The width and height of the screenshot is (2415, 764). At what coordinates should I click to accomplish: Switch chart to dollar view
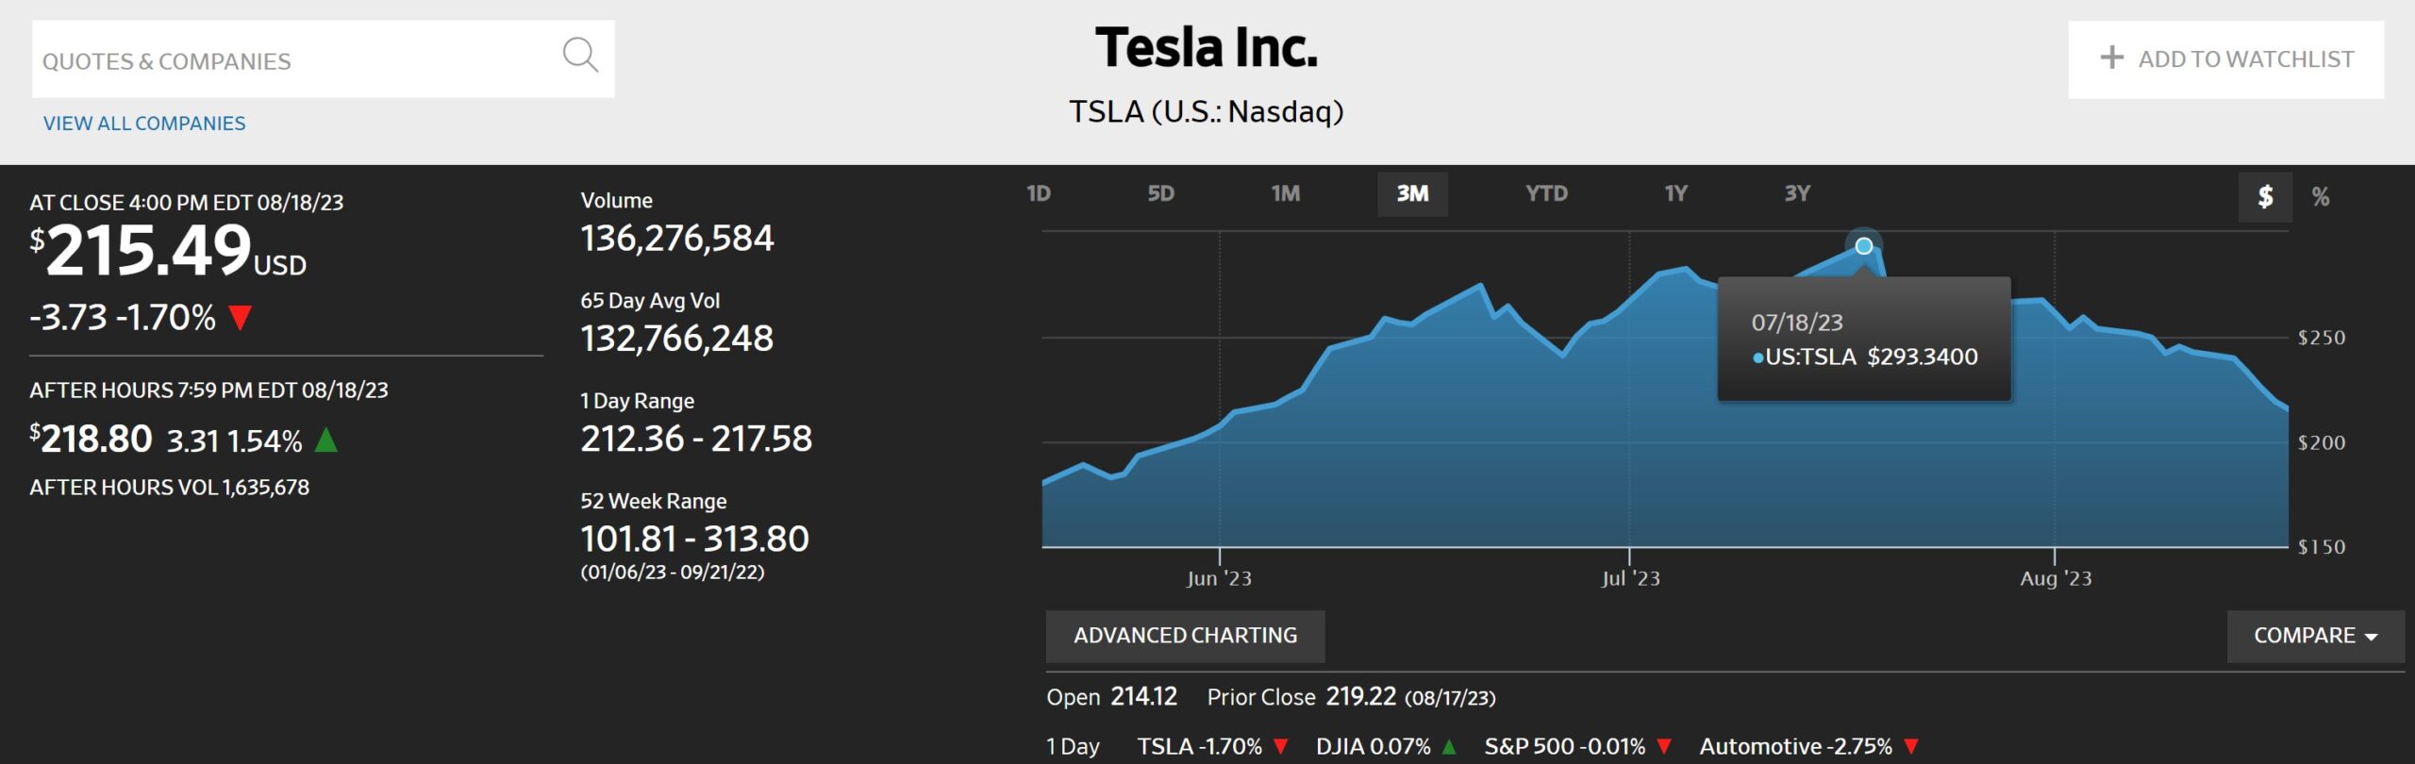2264,197
